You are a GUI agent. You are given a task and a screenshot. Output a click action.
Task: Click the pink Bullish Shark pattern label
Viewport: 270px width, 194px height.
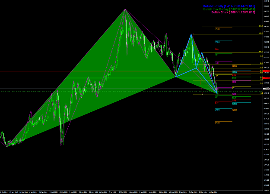pyautogui.click(x=233, y=12)
